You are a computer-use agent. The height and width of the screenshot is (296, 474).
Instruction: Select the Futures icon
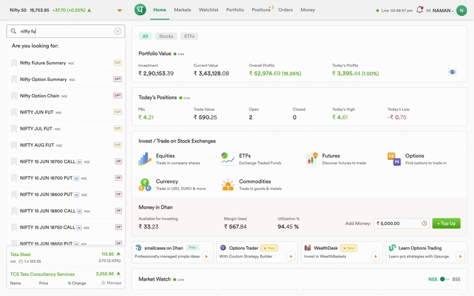[312, 159]
